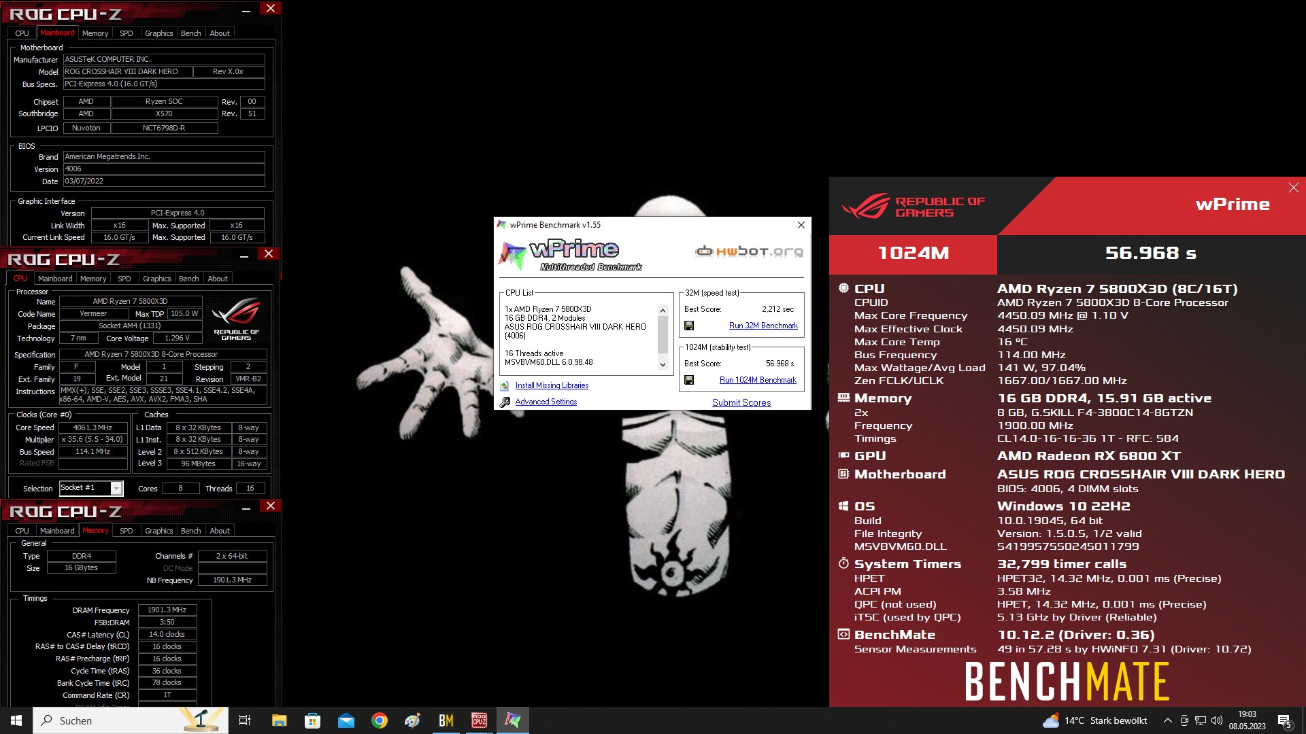Open the CPU tab in the top CPU-Z window
This screenshot has height=734, width=1306.
pyautogui.click(x=22, y=33)
